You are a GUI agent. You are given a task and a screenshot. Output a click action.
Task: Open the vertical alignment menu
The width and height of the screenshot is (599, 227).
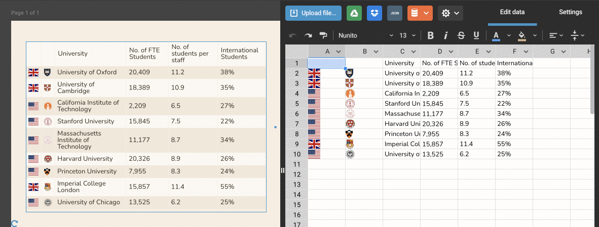pos(578,35)
